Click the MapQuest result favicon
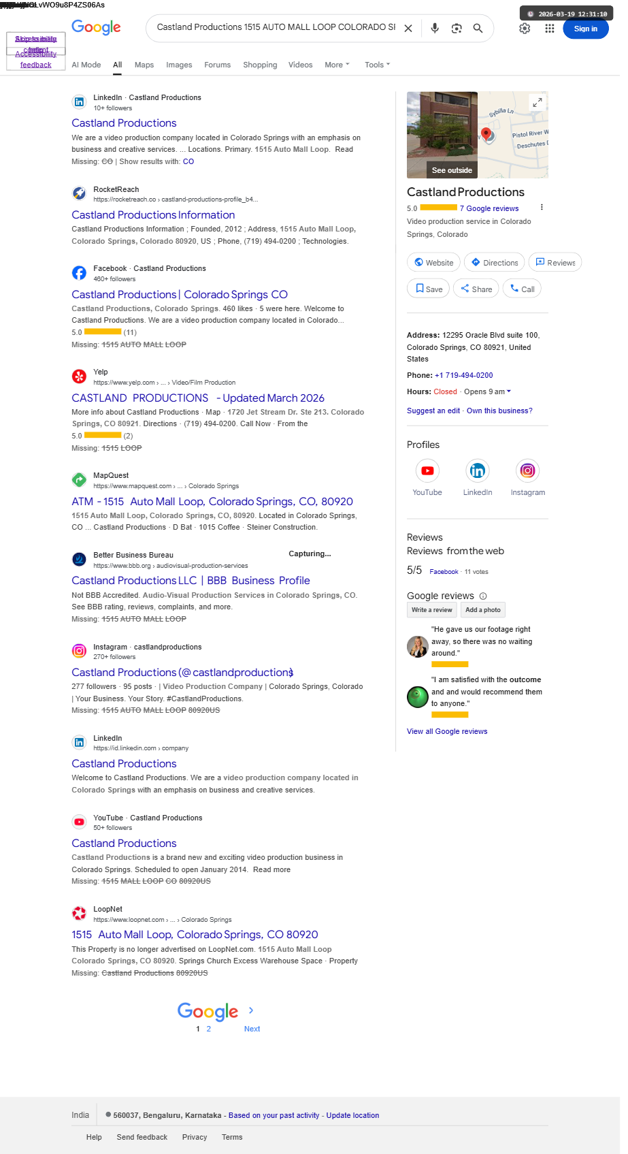Viewport: 628px width, 1154px height. [x=79, y=480]
